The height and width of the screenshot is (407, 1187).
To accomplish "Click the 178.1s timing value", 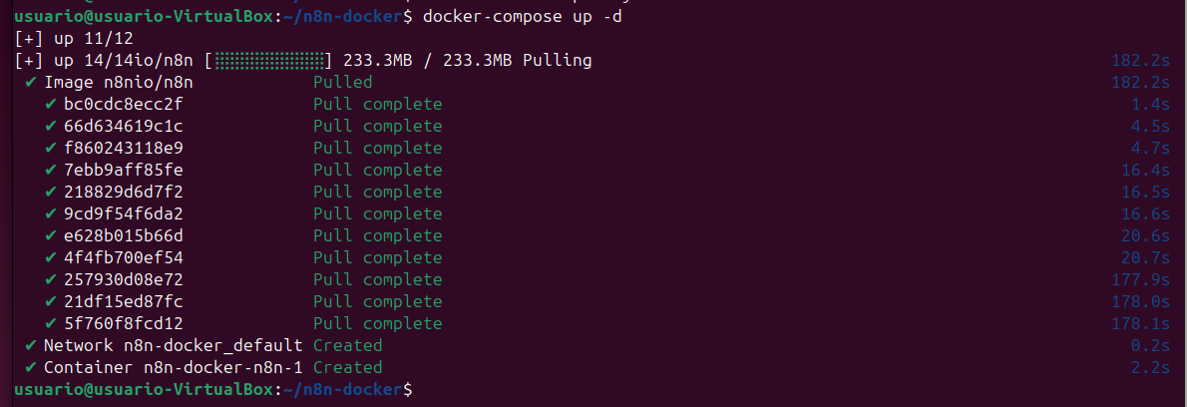I will 1140,323.
